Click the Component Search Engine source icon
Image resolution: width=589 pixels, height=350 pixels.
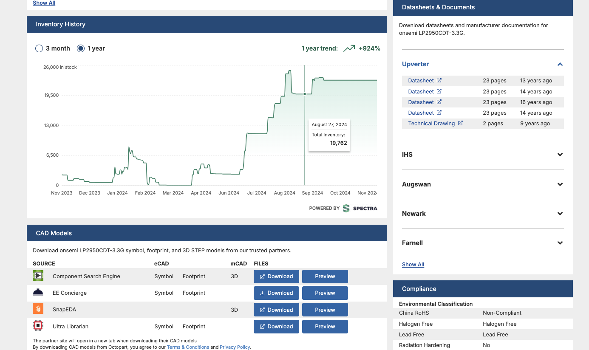click(x=38, y=276)
